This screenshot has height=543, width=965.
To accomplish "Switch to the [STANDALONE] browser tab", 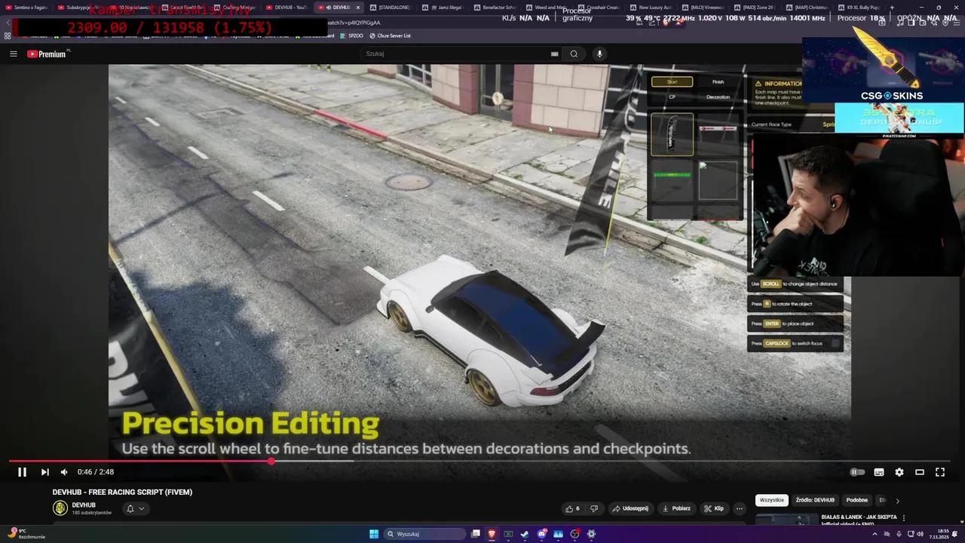I will click(391, 8).
